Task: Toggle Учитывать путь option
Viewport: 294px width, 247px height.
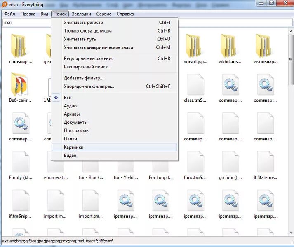Action: tap(115, 39)
